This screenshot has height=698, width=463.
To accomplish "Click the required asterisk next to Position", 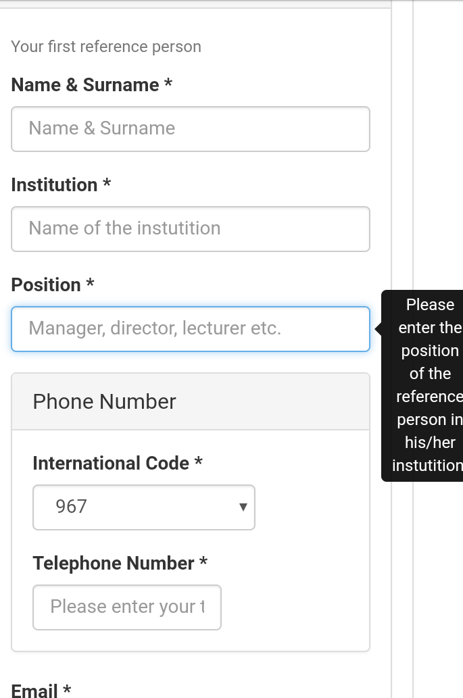I will (x=90, y=284).
